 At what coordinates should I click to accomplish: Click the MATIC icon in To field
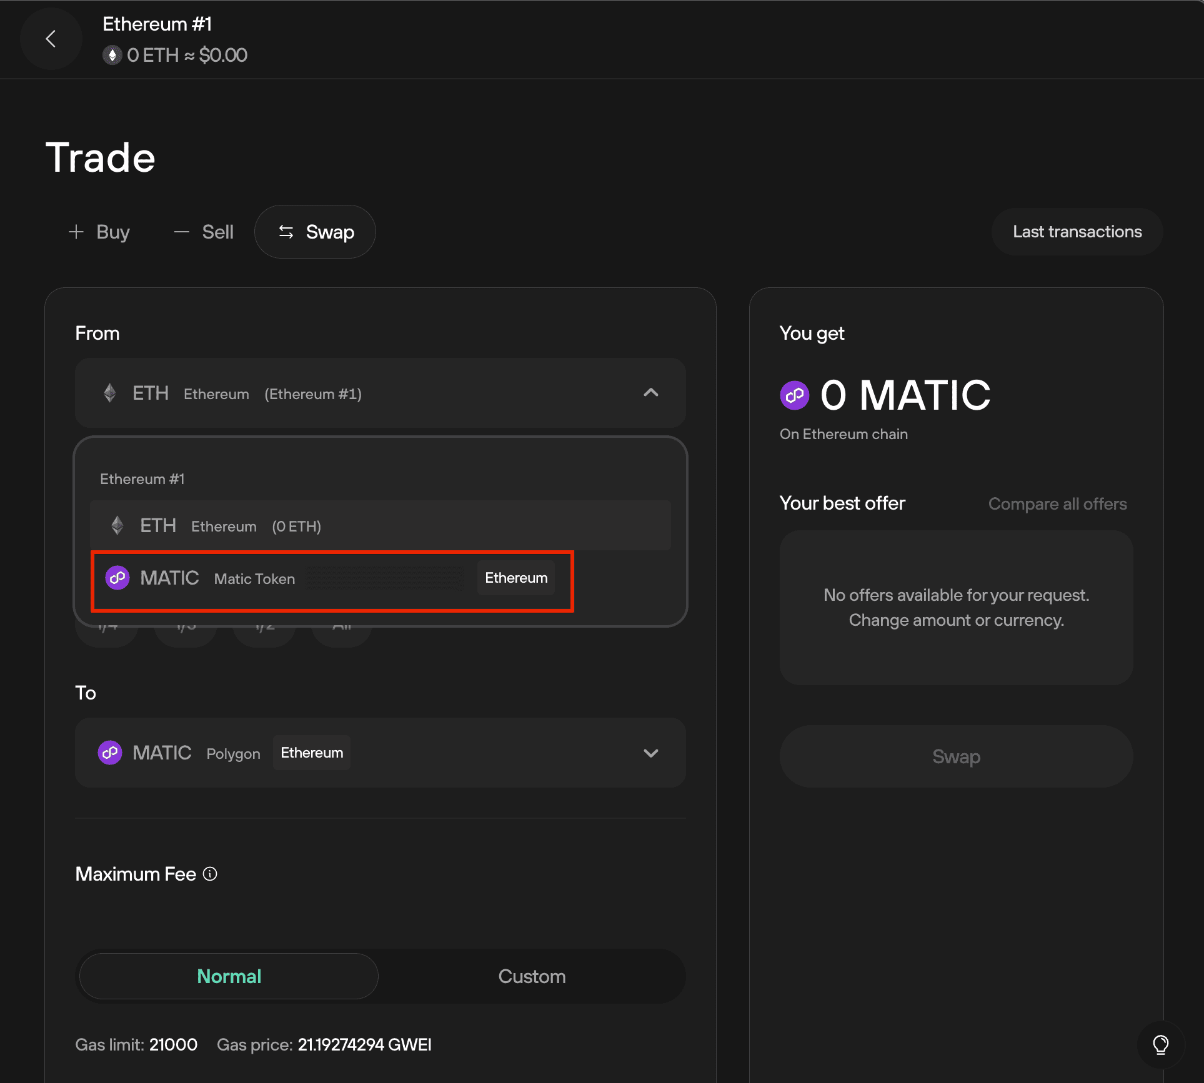point(110,753)
